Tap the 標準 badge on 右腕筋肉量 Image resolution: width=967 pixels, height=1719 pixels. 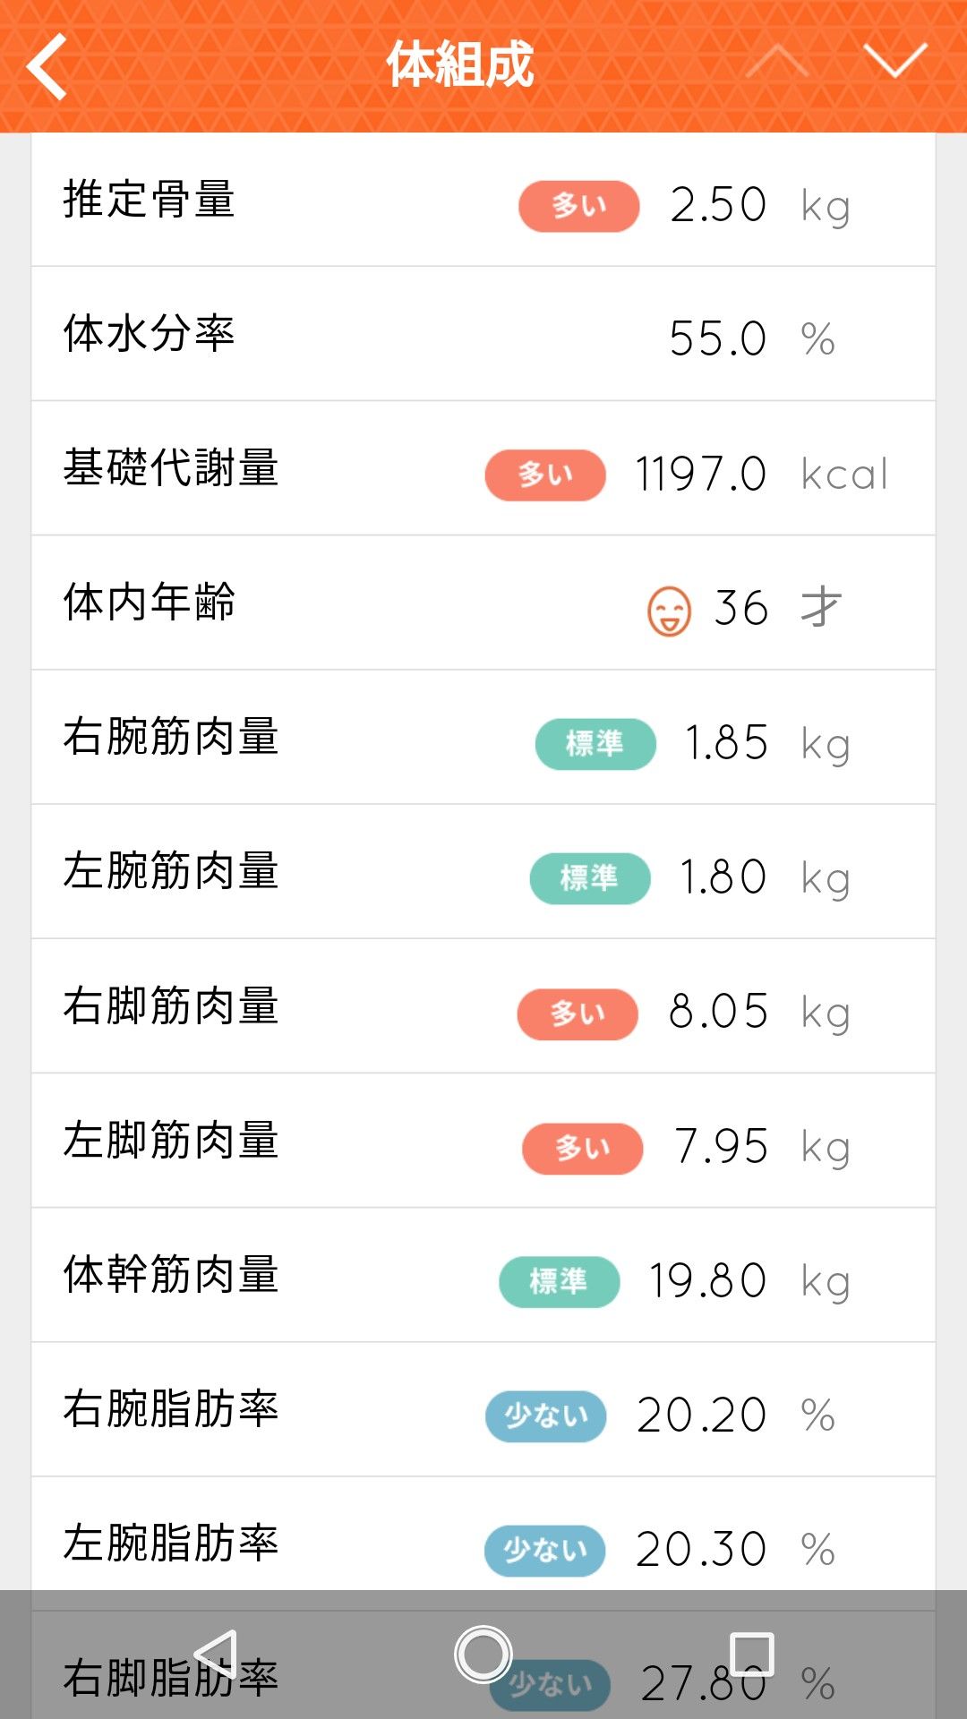click(x=595, y=743)
